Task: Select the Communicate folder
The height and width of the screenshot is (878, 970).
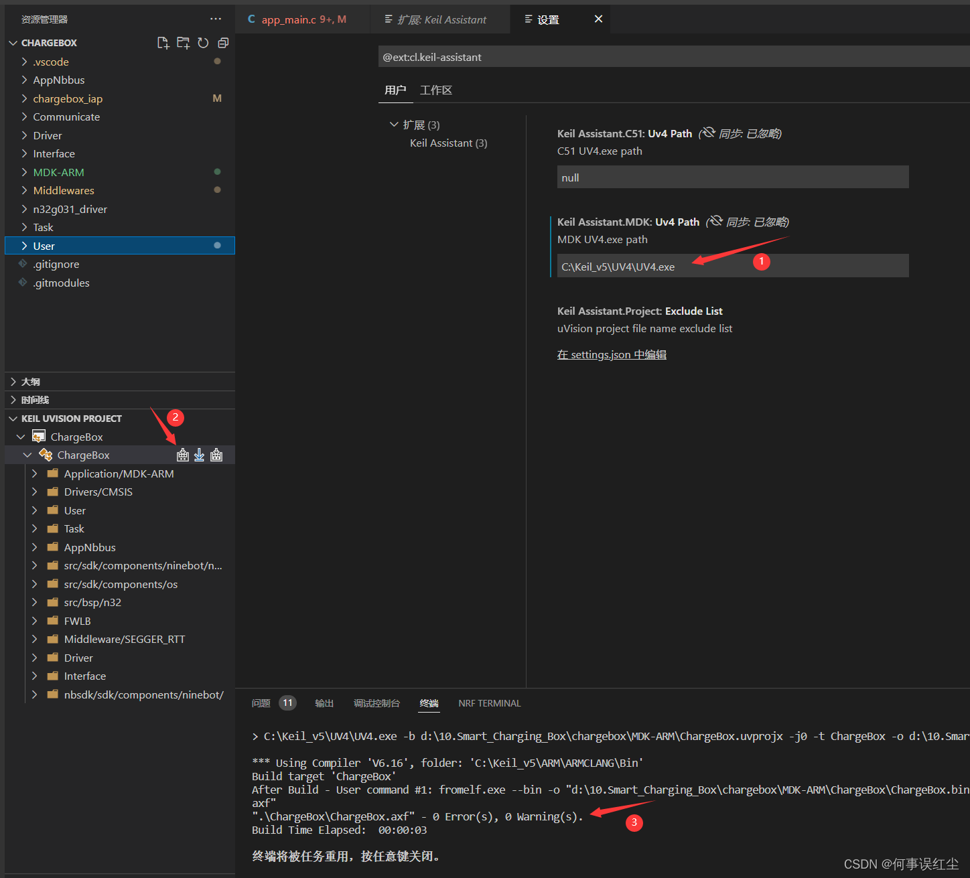Action: (x=66, y=117)
